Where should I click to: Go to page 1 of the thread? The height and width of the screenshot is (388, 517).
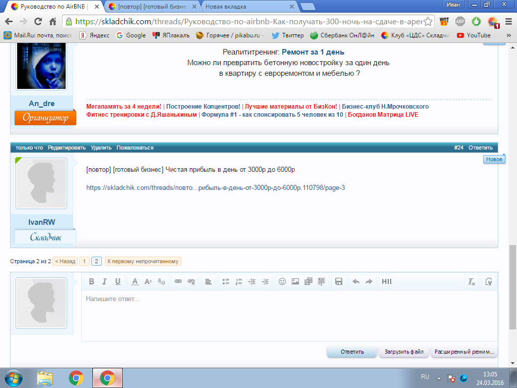click(x=84, y=261)
